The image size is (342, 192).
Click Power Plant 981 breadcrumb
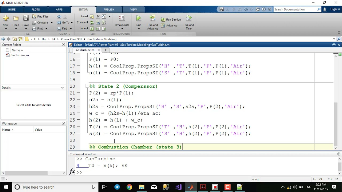[71, 39]
